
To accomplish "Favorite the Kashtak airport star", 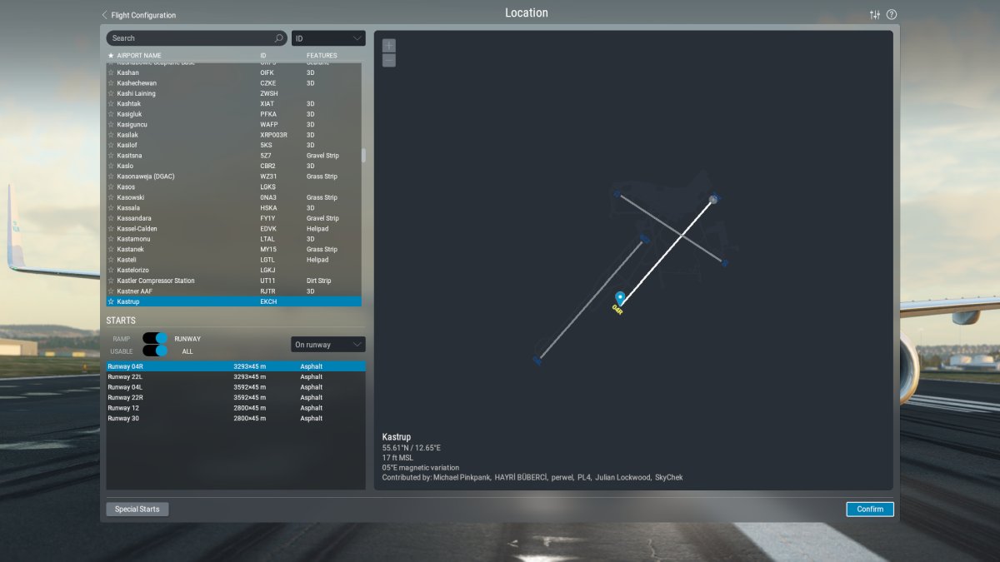I will click(111, 104).
